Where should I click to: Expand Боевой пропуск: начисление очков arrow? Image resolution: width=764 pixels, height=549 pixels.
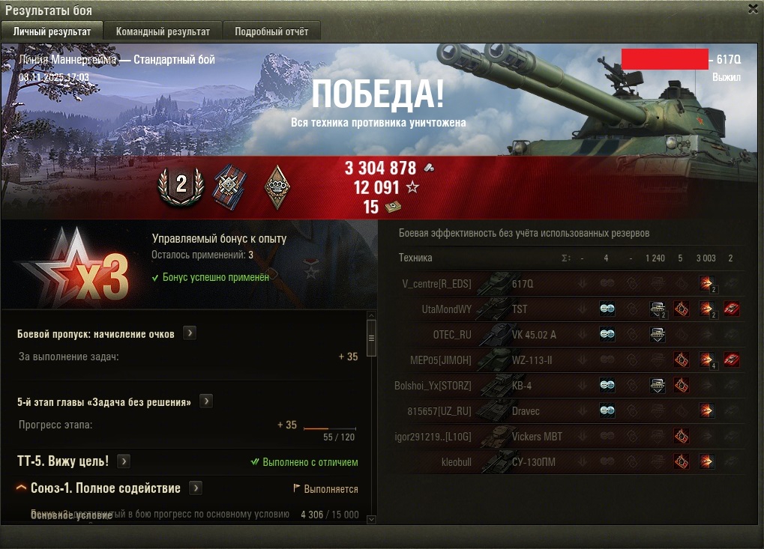[x=190, y=333]
